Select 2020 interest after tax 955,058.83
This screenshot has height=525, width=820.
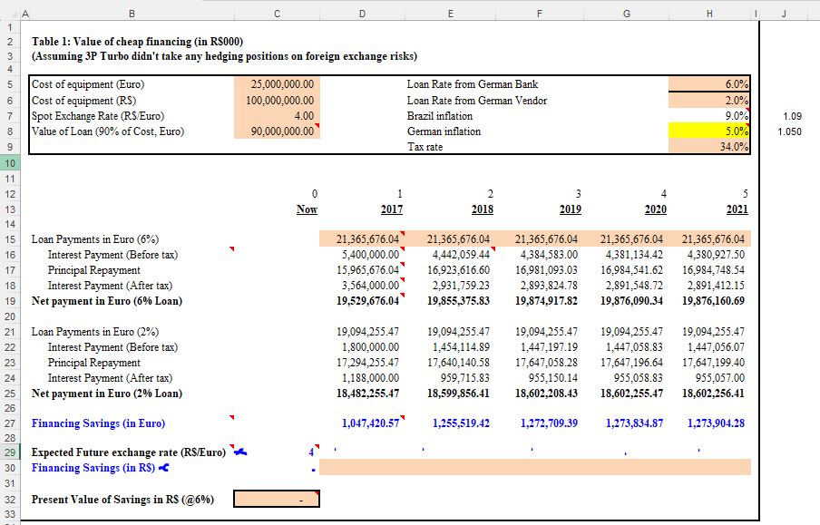tap(626, 378)
